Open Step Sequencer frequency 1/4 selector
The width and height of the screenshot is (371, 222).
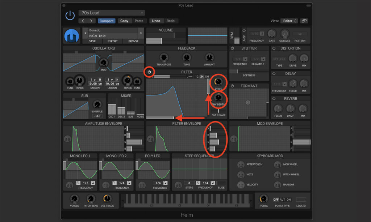point(206,183)
